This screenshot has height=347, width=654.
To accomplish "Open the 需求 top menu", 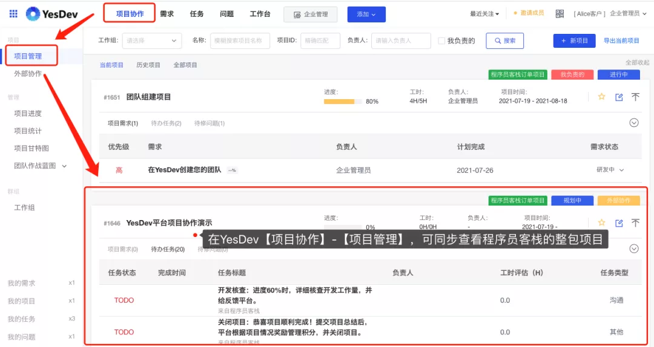I will point(167,14).
